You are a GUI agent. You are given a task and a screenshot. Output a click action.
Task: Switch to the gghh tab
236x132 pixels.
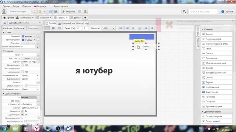pyautogui.click(x=76, y=18)
